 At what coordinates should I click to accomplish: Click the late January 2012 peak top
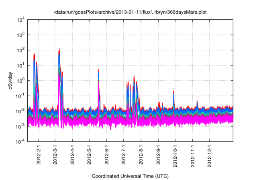pyautogui.click(x=34, y=55)
